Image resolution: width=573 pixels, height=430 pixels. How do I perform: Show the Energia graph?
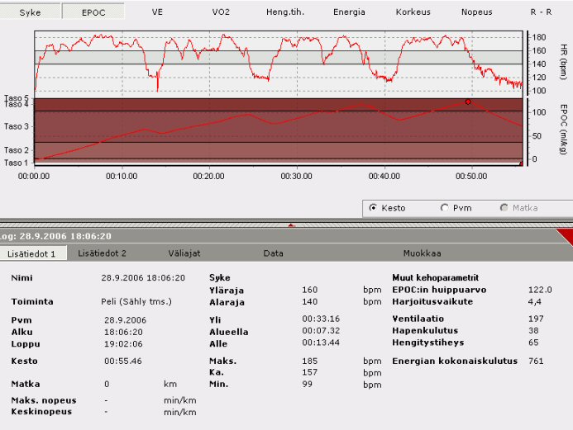click(x=349, y=12)
